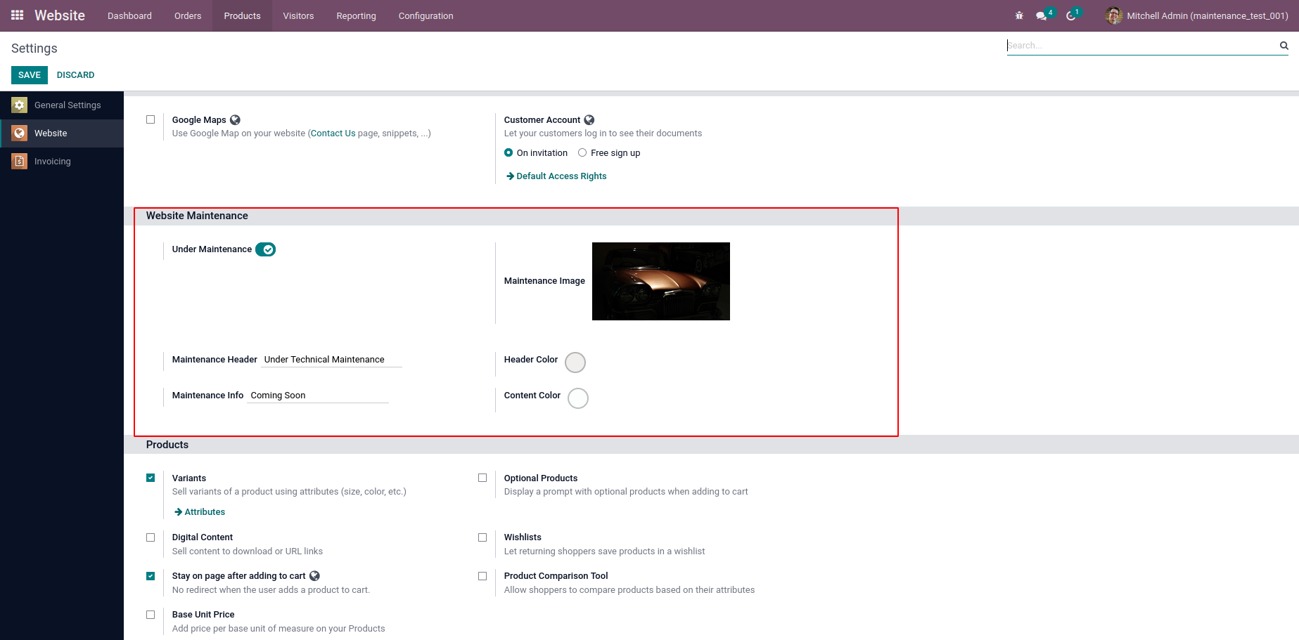Click Mitchell Admin avatar picture
1299x640 pixels.
(x=1113, y=15)
